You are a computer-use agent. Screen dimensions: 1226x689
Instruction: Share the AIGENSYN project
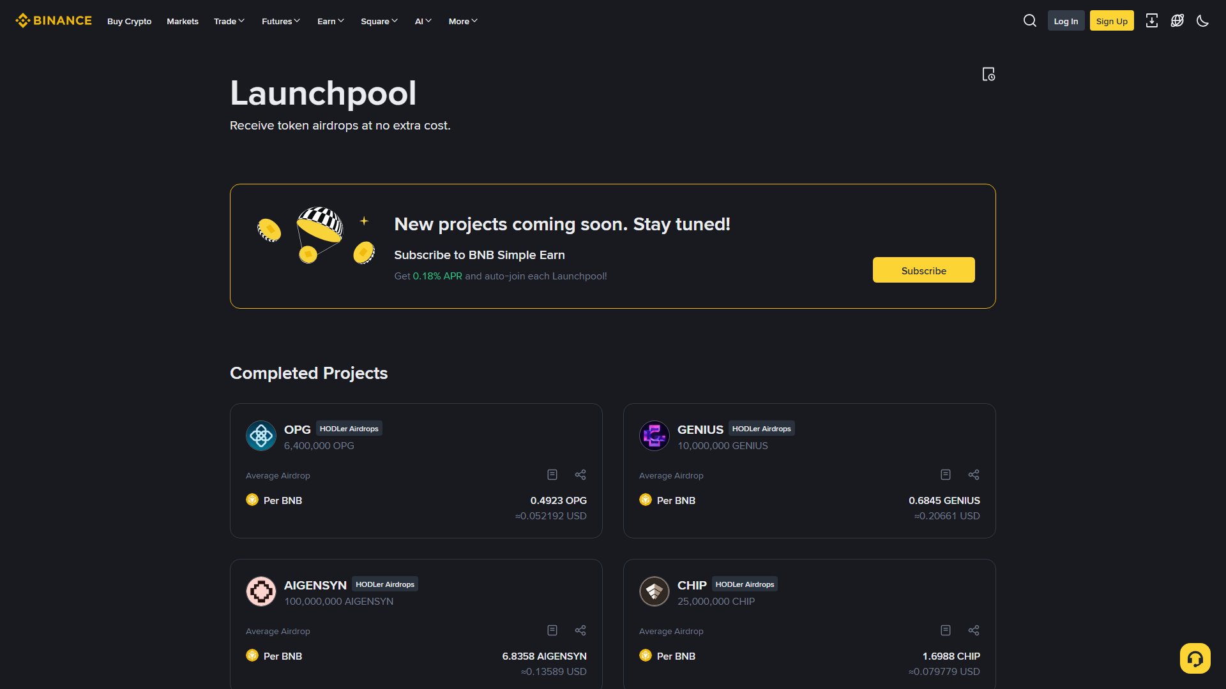point(580,630)
